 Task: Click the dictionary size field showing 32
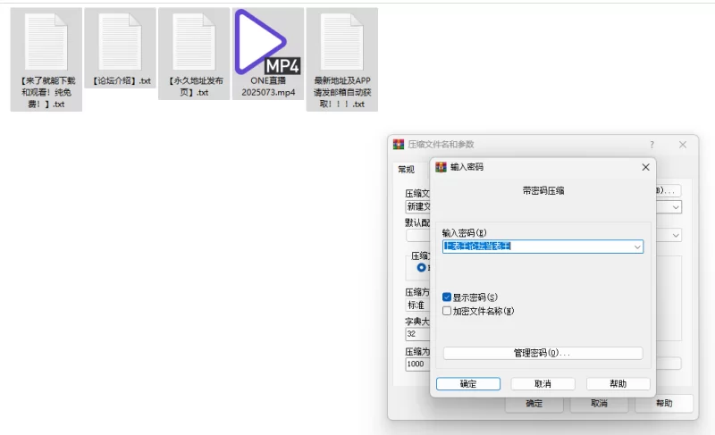[417, 334]
